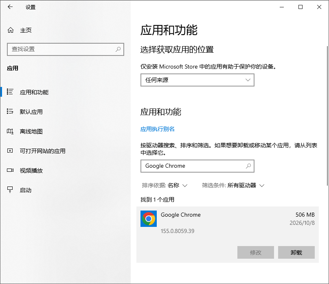Click the Google Chrome app icon
Screen dimensions: 329x284
click(x=149, y=219)
